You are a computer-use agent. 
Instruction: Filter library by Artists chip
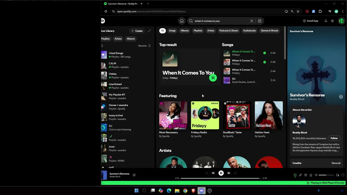(118, 39)
